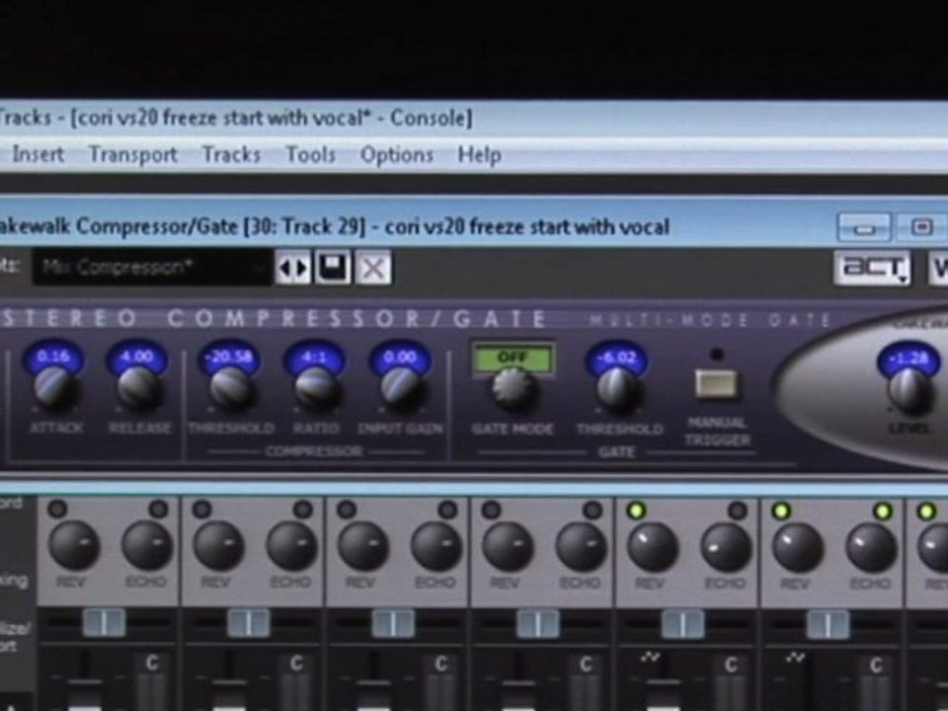The height and width of the screenshot is (711, 948).
Task: Click the automation wave icon on fifth strip
Action: point(650,658)
